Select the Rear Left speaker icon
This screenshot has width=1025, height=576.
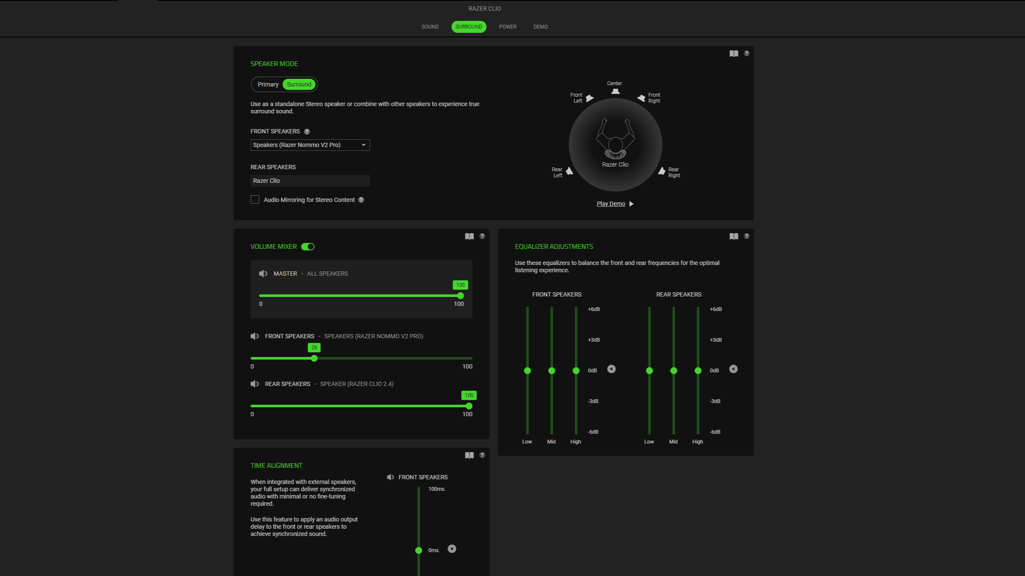click(569, 171)
